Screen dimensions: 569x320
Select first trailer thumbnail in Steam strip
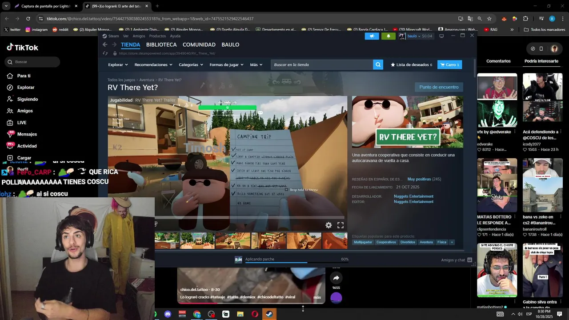(167, 240)
